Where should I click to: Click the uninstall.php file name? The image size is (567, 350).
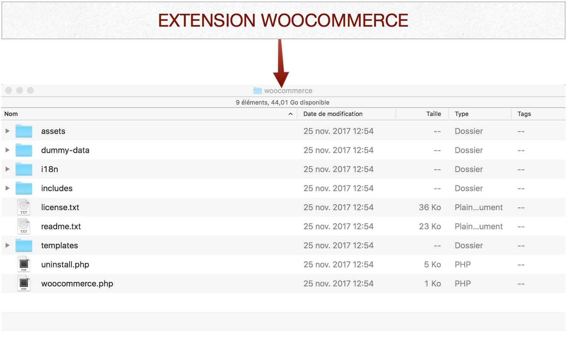click(x=65, y=265)
